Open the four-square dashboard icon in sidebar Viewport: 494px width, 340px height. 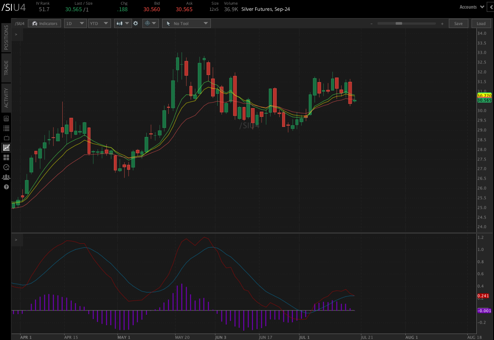[x=6, y=158]
